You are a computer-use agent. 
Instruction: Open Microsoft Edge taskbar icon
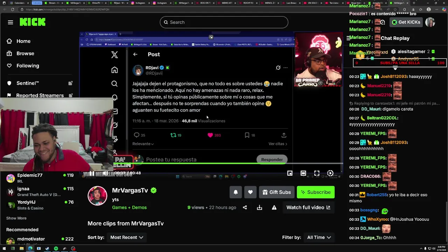coord(30,249)
